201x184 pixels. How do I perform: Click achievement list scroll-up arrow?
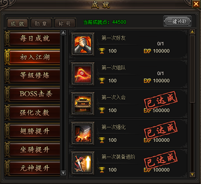point(192,32)
